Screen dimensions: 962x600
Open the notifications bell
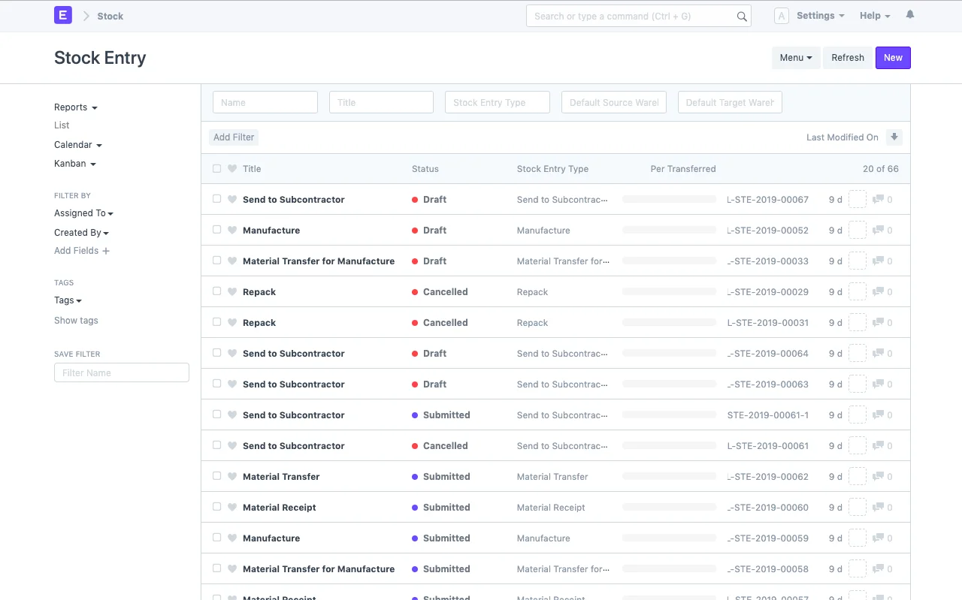pos(909,14)
